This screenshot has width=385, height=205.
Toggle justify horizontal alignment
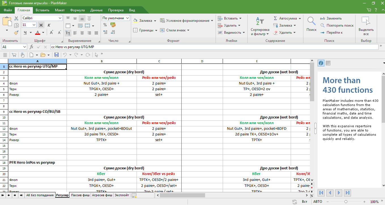pyautogui.click(x=96, y=33)
